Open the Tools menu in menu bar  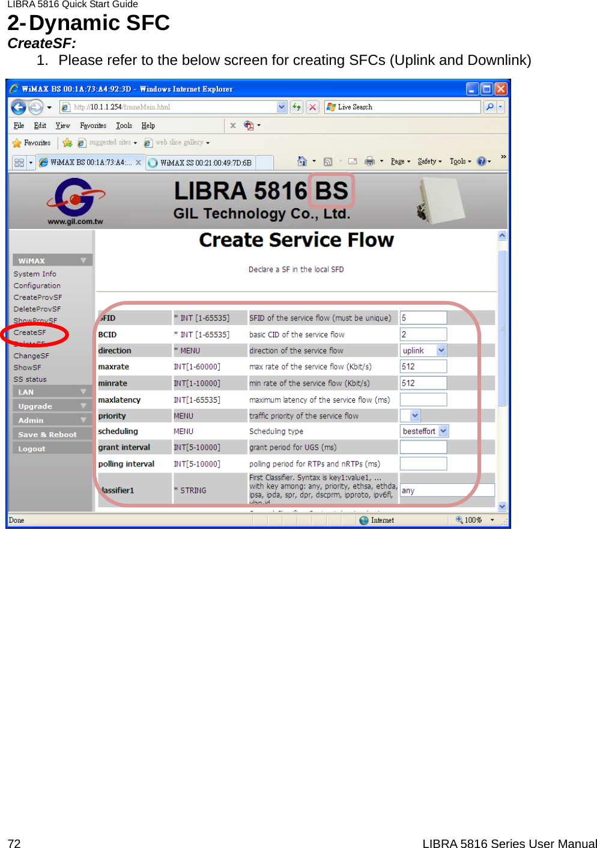(x=124, y=126)
